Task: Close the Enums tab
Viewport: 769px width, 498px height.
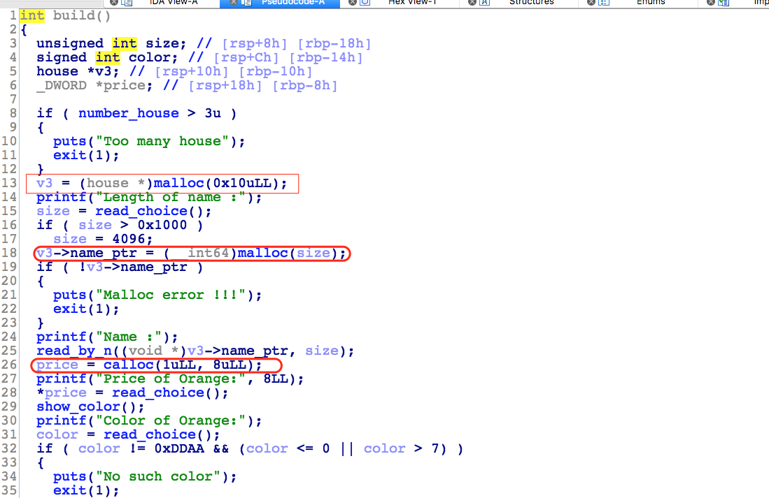Action: click(x=591, y=3)
